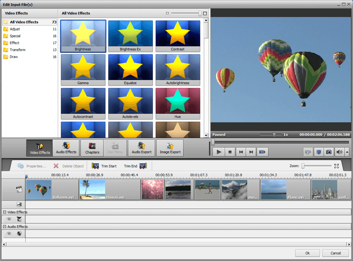Screen dimensions: 353x261
Task: Click the Cancel button
Action: click(335, 253)
